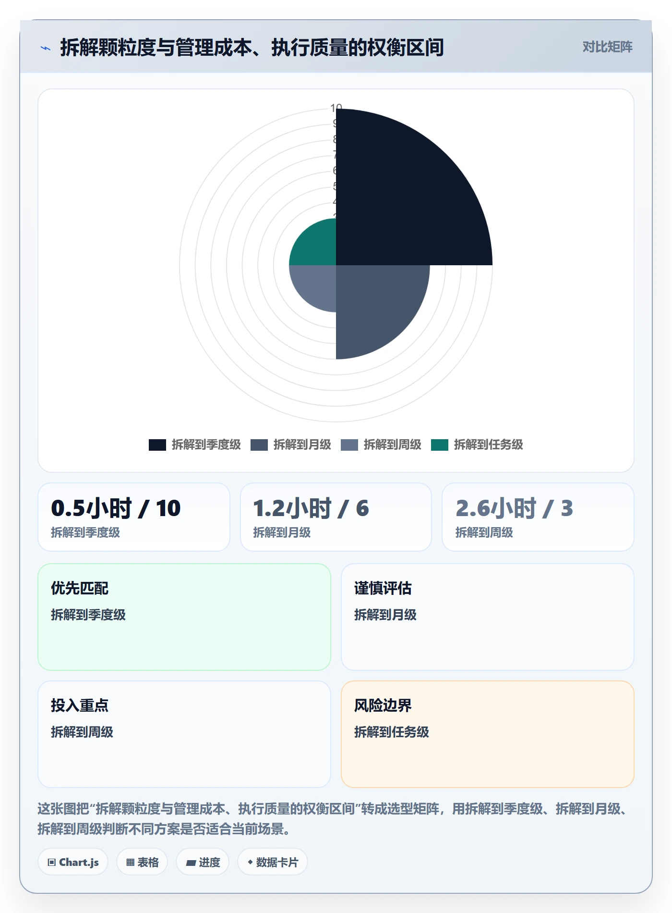The height and width of the screenshot is (913, 672).
Task: Click the 表格 tag grid icon
Action: coord(130,863)
